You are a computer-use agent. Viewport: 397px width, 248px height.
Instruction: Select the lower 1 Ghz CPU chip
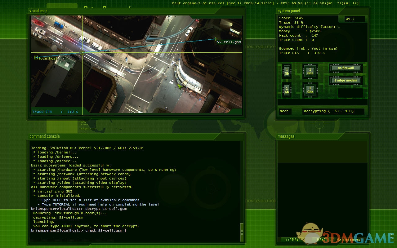click(x=310, y=90)
